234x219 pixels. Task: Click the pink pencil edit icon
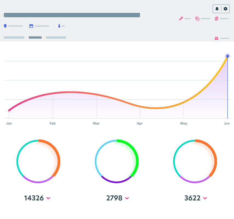point(181,19)
